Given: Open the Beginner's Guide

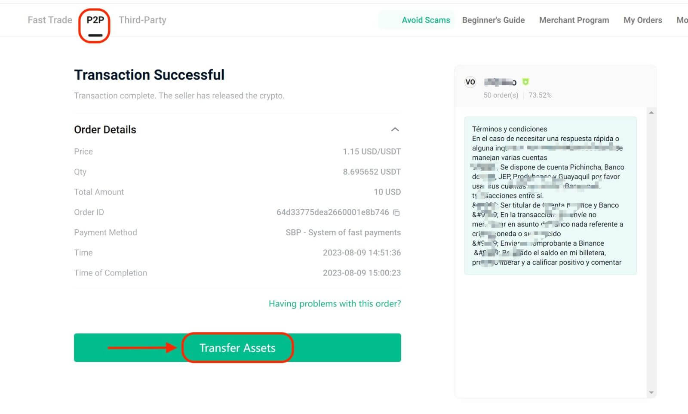Looking at the screenshot, I should (493, 20).
